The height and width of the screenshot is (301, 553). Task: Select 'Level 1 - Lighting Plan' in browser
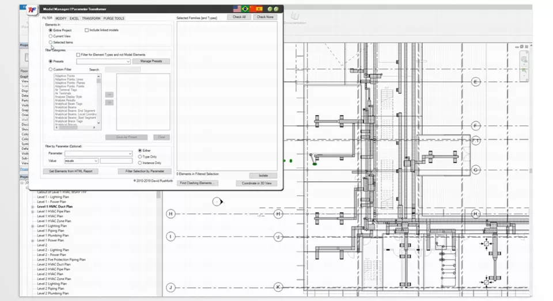tap(53, 197)
